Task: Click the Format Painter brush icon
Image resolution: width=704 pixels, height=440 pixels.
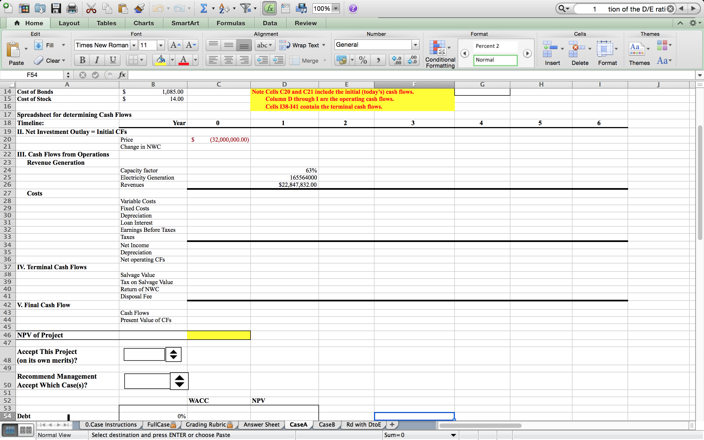Action: click(139, 9)
